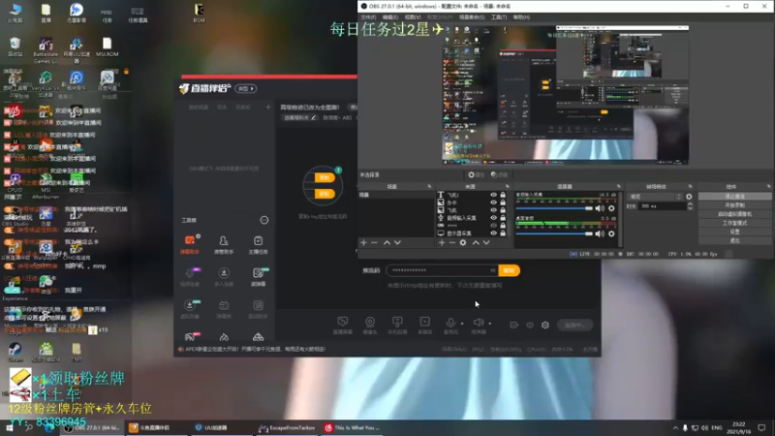
Task: Open the 帮助 menu in OBS
Action: point(521,17)
